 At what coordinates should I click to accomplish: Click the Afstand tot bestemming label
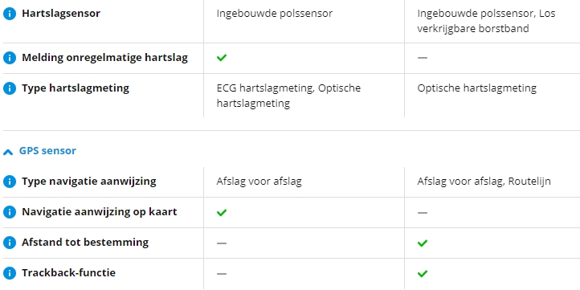click(85, 243)
